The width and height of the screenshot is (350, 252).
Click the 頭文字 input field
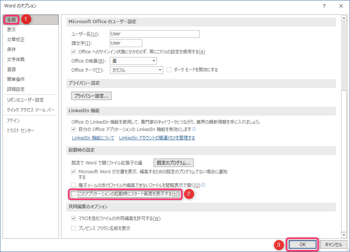coord(126,43)
